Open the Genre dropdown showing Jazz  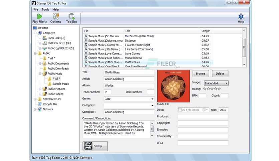coord(152,99)
